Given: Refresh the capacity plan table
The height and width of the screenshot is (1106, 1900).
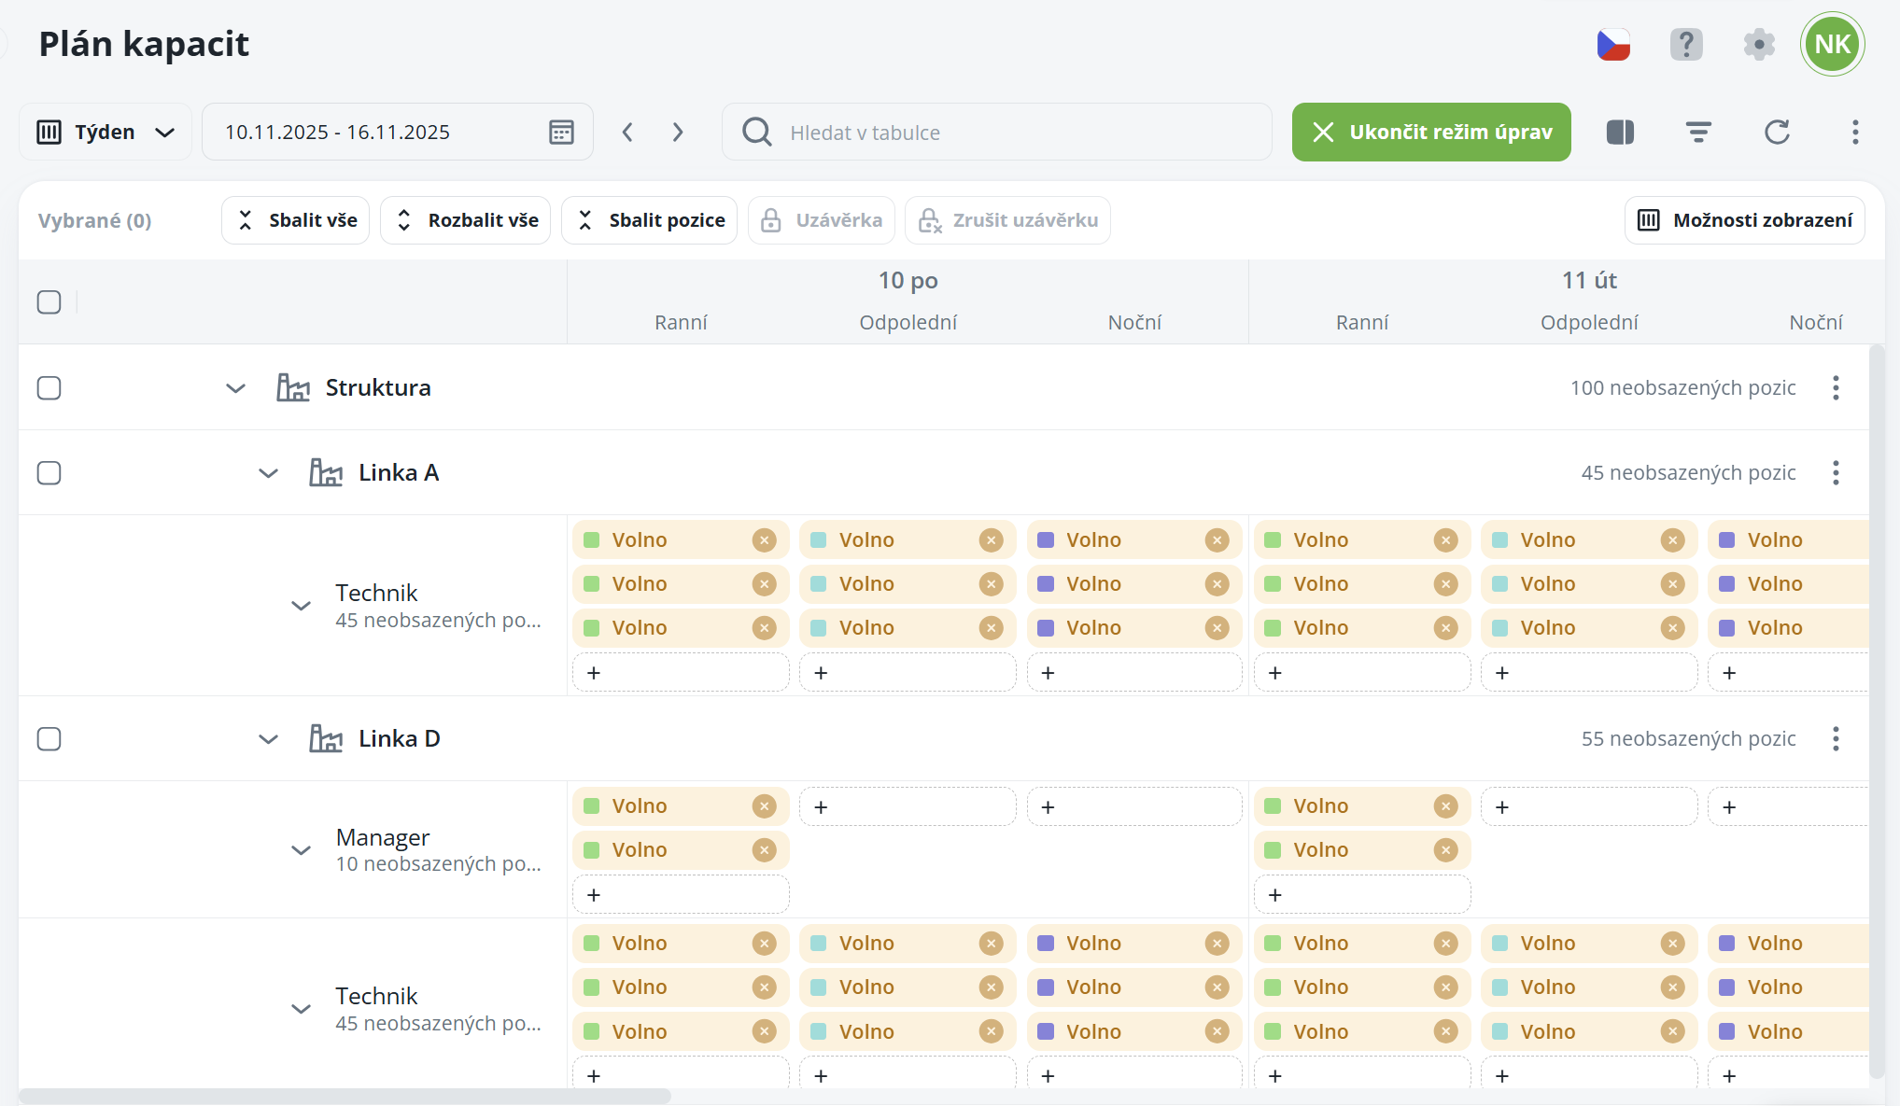Looking at the screenshot, I should coord(1777,133).
